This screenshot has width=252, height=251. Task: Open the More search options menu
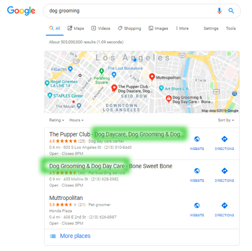coord(182,28)
